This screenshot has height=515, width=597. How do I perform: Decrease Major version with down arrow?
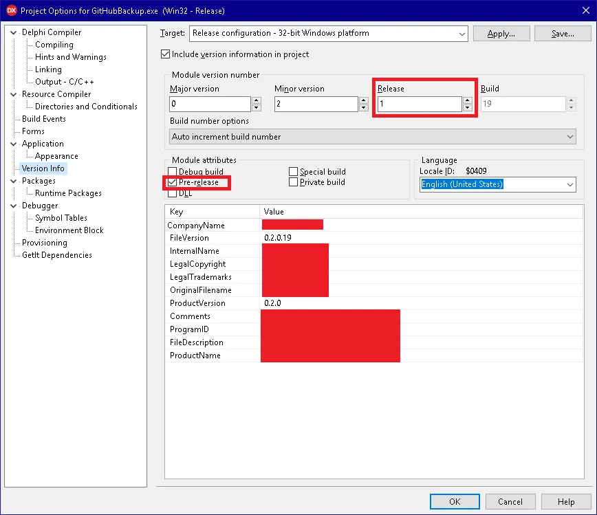(x=257, y=108)
